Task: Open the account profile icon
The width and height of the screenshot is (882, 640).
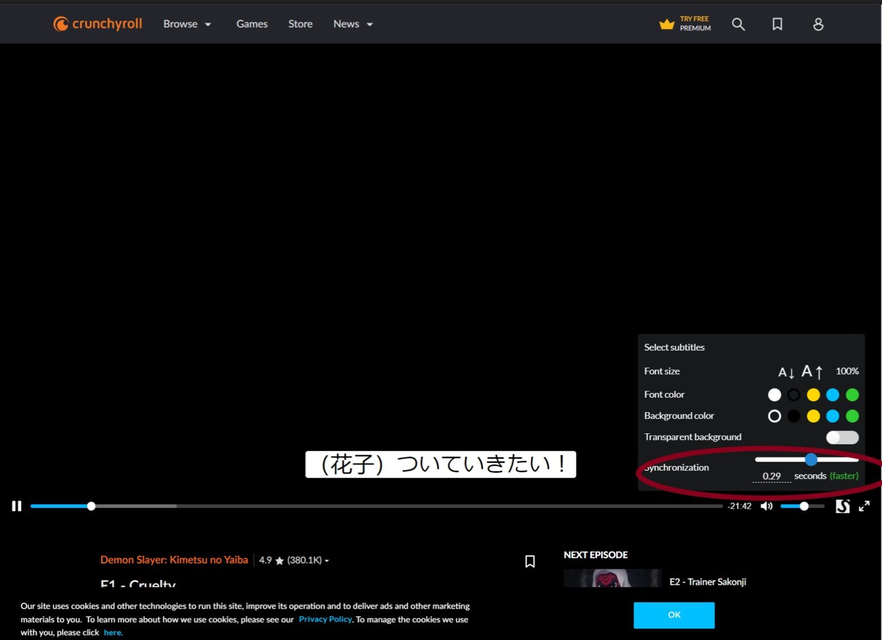Action: pyautogui.click(x=818, y=24)
